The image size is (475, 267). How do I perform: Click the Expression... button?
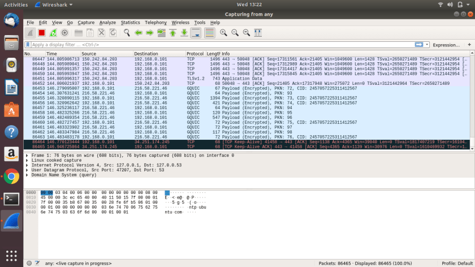446,45
